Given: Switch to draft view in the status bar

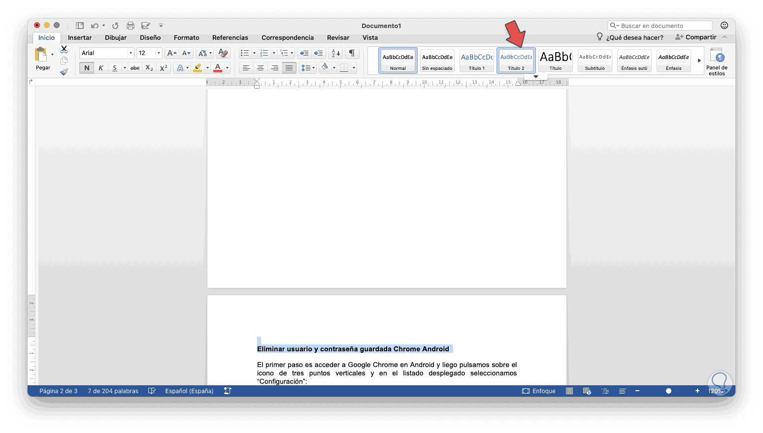Looking at the screenshot, I should 623,391.
